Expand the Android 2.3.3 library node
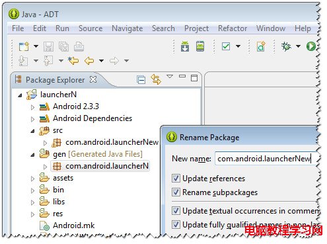The height and width of the screenshot is (244, 327). [32, 107]
